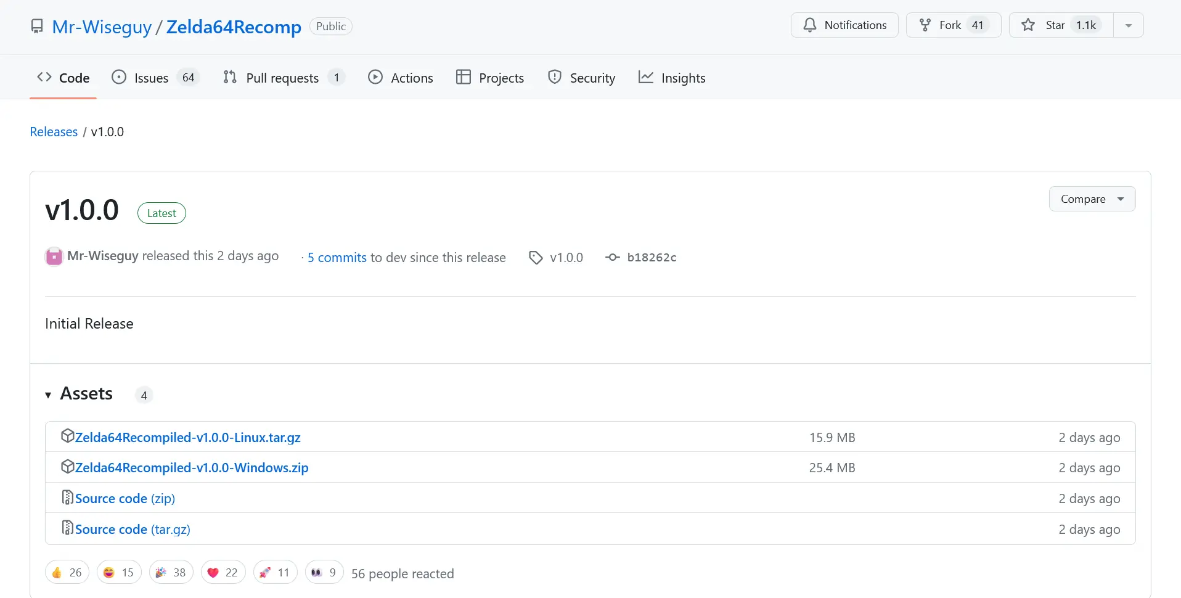Click the 25.4 MB file size
Screen dimensions: 1181x598
(832, 468)
